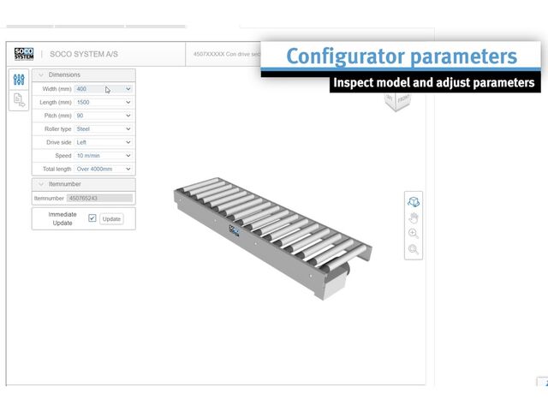Viewport: 548px width, 411px height.
Task: Click the Itemnumber text field
Action: [x=99, y=198]
